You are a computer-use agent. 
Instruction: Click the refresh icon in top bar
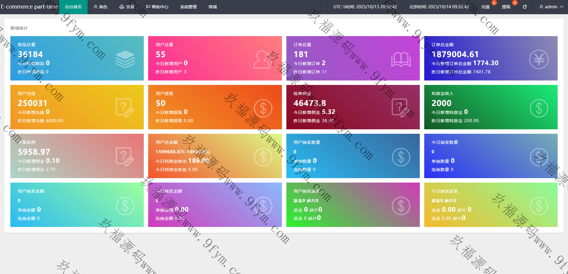[525, 7]
